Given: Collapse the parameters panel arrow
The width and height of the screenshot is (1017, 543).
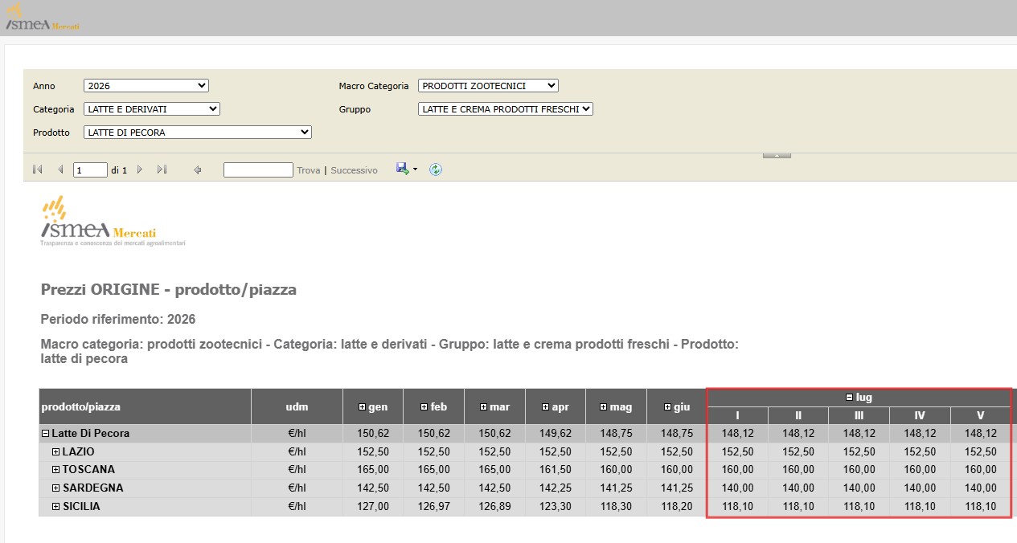Looking at the screenshot, I should point(777,155).
